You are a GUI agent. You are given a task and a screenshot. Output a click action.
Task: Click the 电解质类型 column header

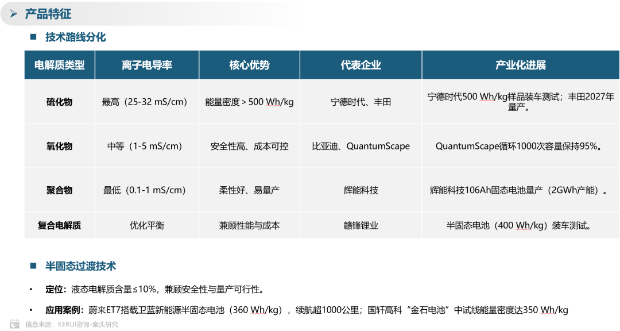tap(60, 65)
